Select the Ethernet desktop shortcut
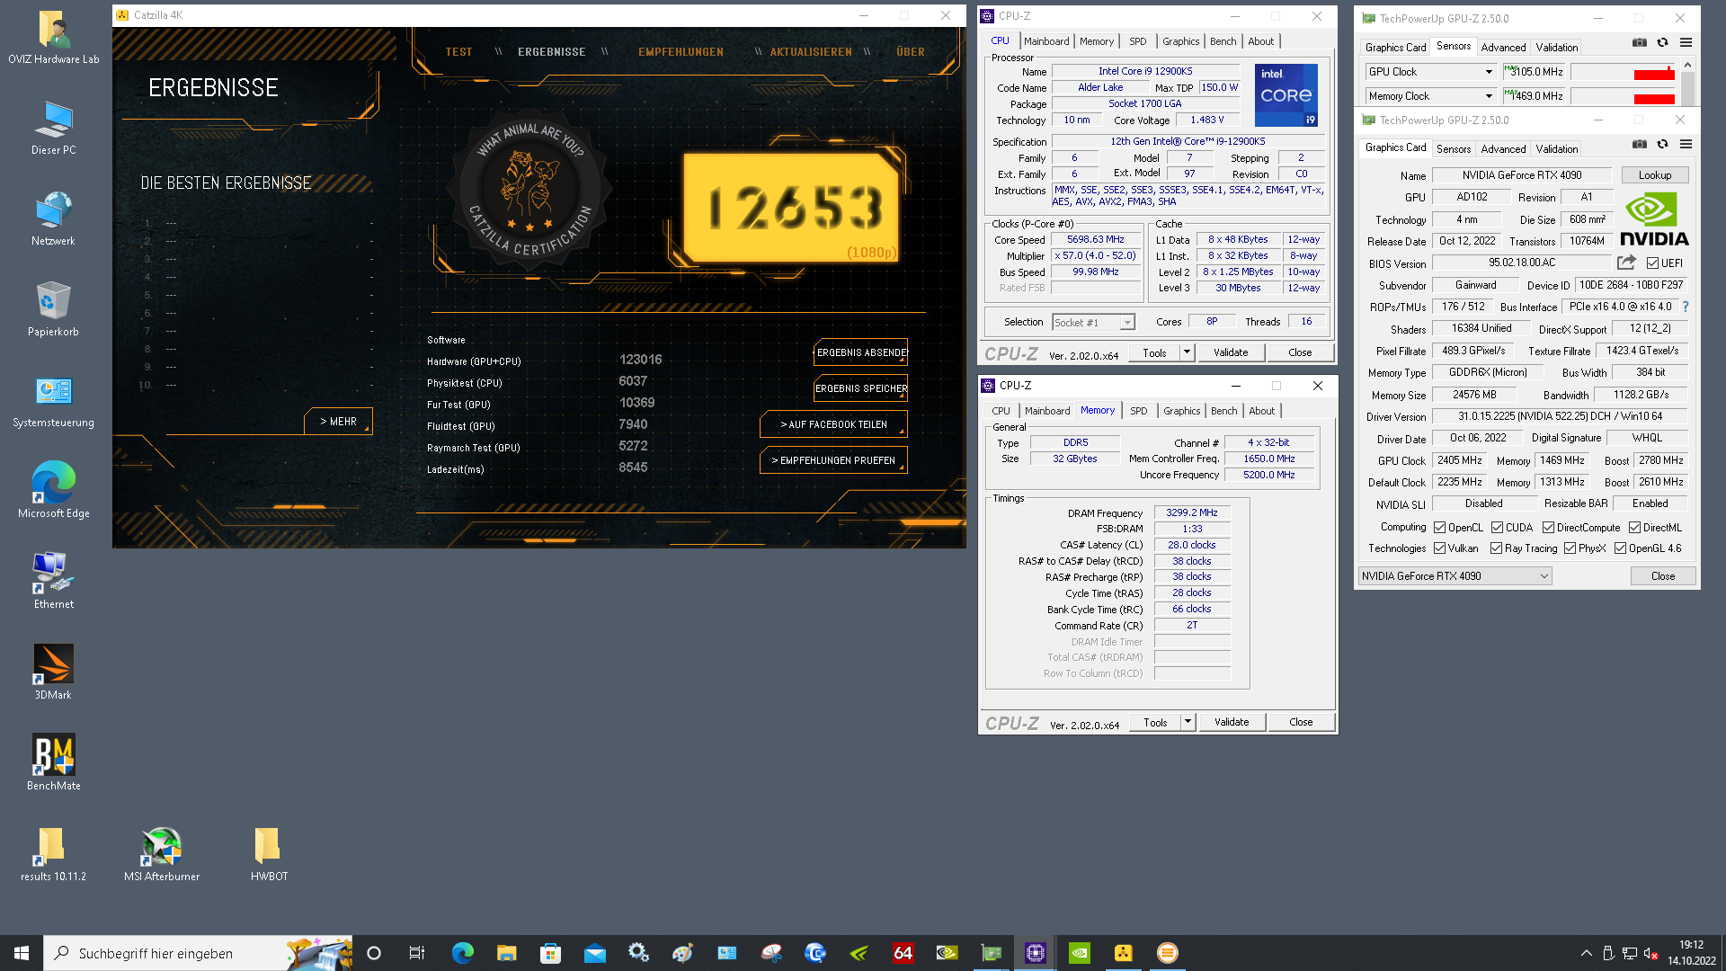This screenshot has height=971, width=1726. click(x=54, y=582)
